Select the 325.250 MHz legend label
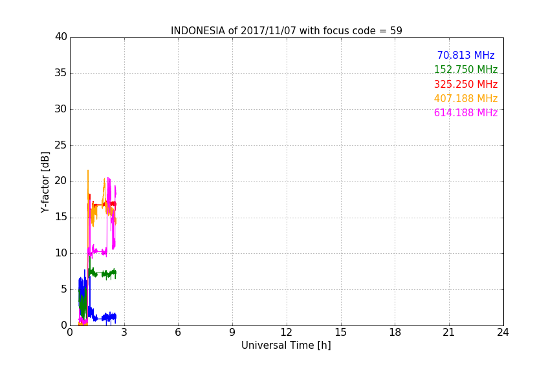The image size is (559, 372). pos(466,84)
